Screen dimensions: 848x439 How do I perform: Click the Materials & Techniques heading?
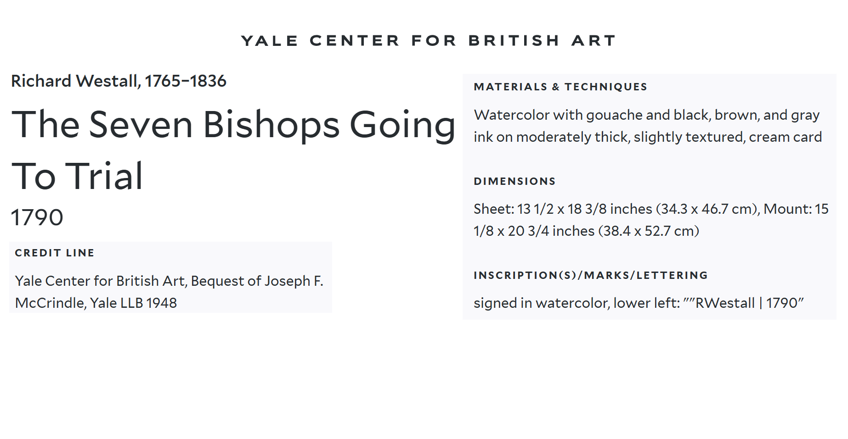(x=560, y=87)
